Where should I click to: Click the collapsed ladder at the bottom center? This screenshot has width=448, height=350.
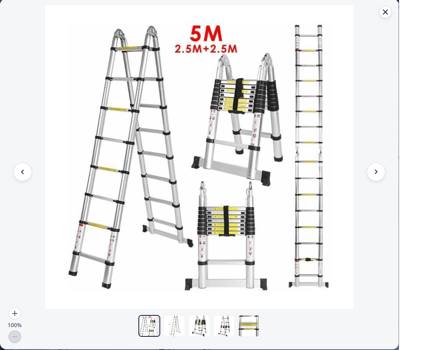226,236
